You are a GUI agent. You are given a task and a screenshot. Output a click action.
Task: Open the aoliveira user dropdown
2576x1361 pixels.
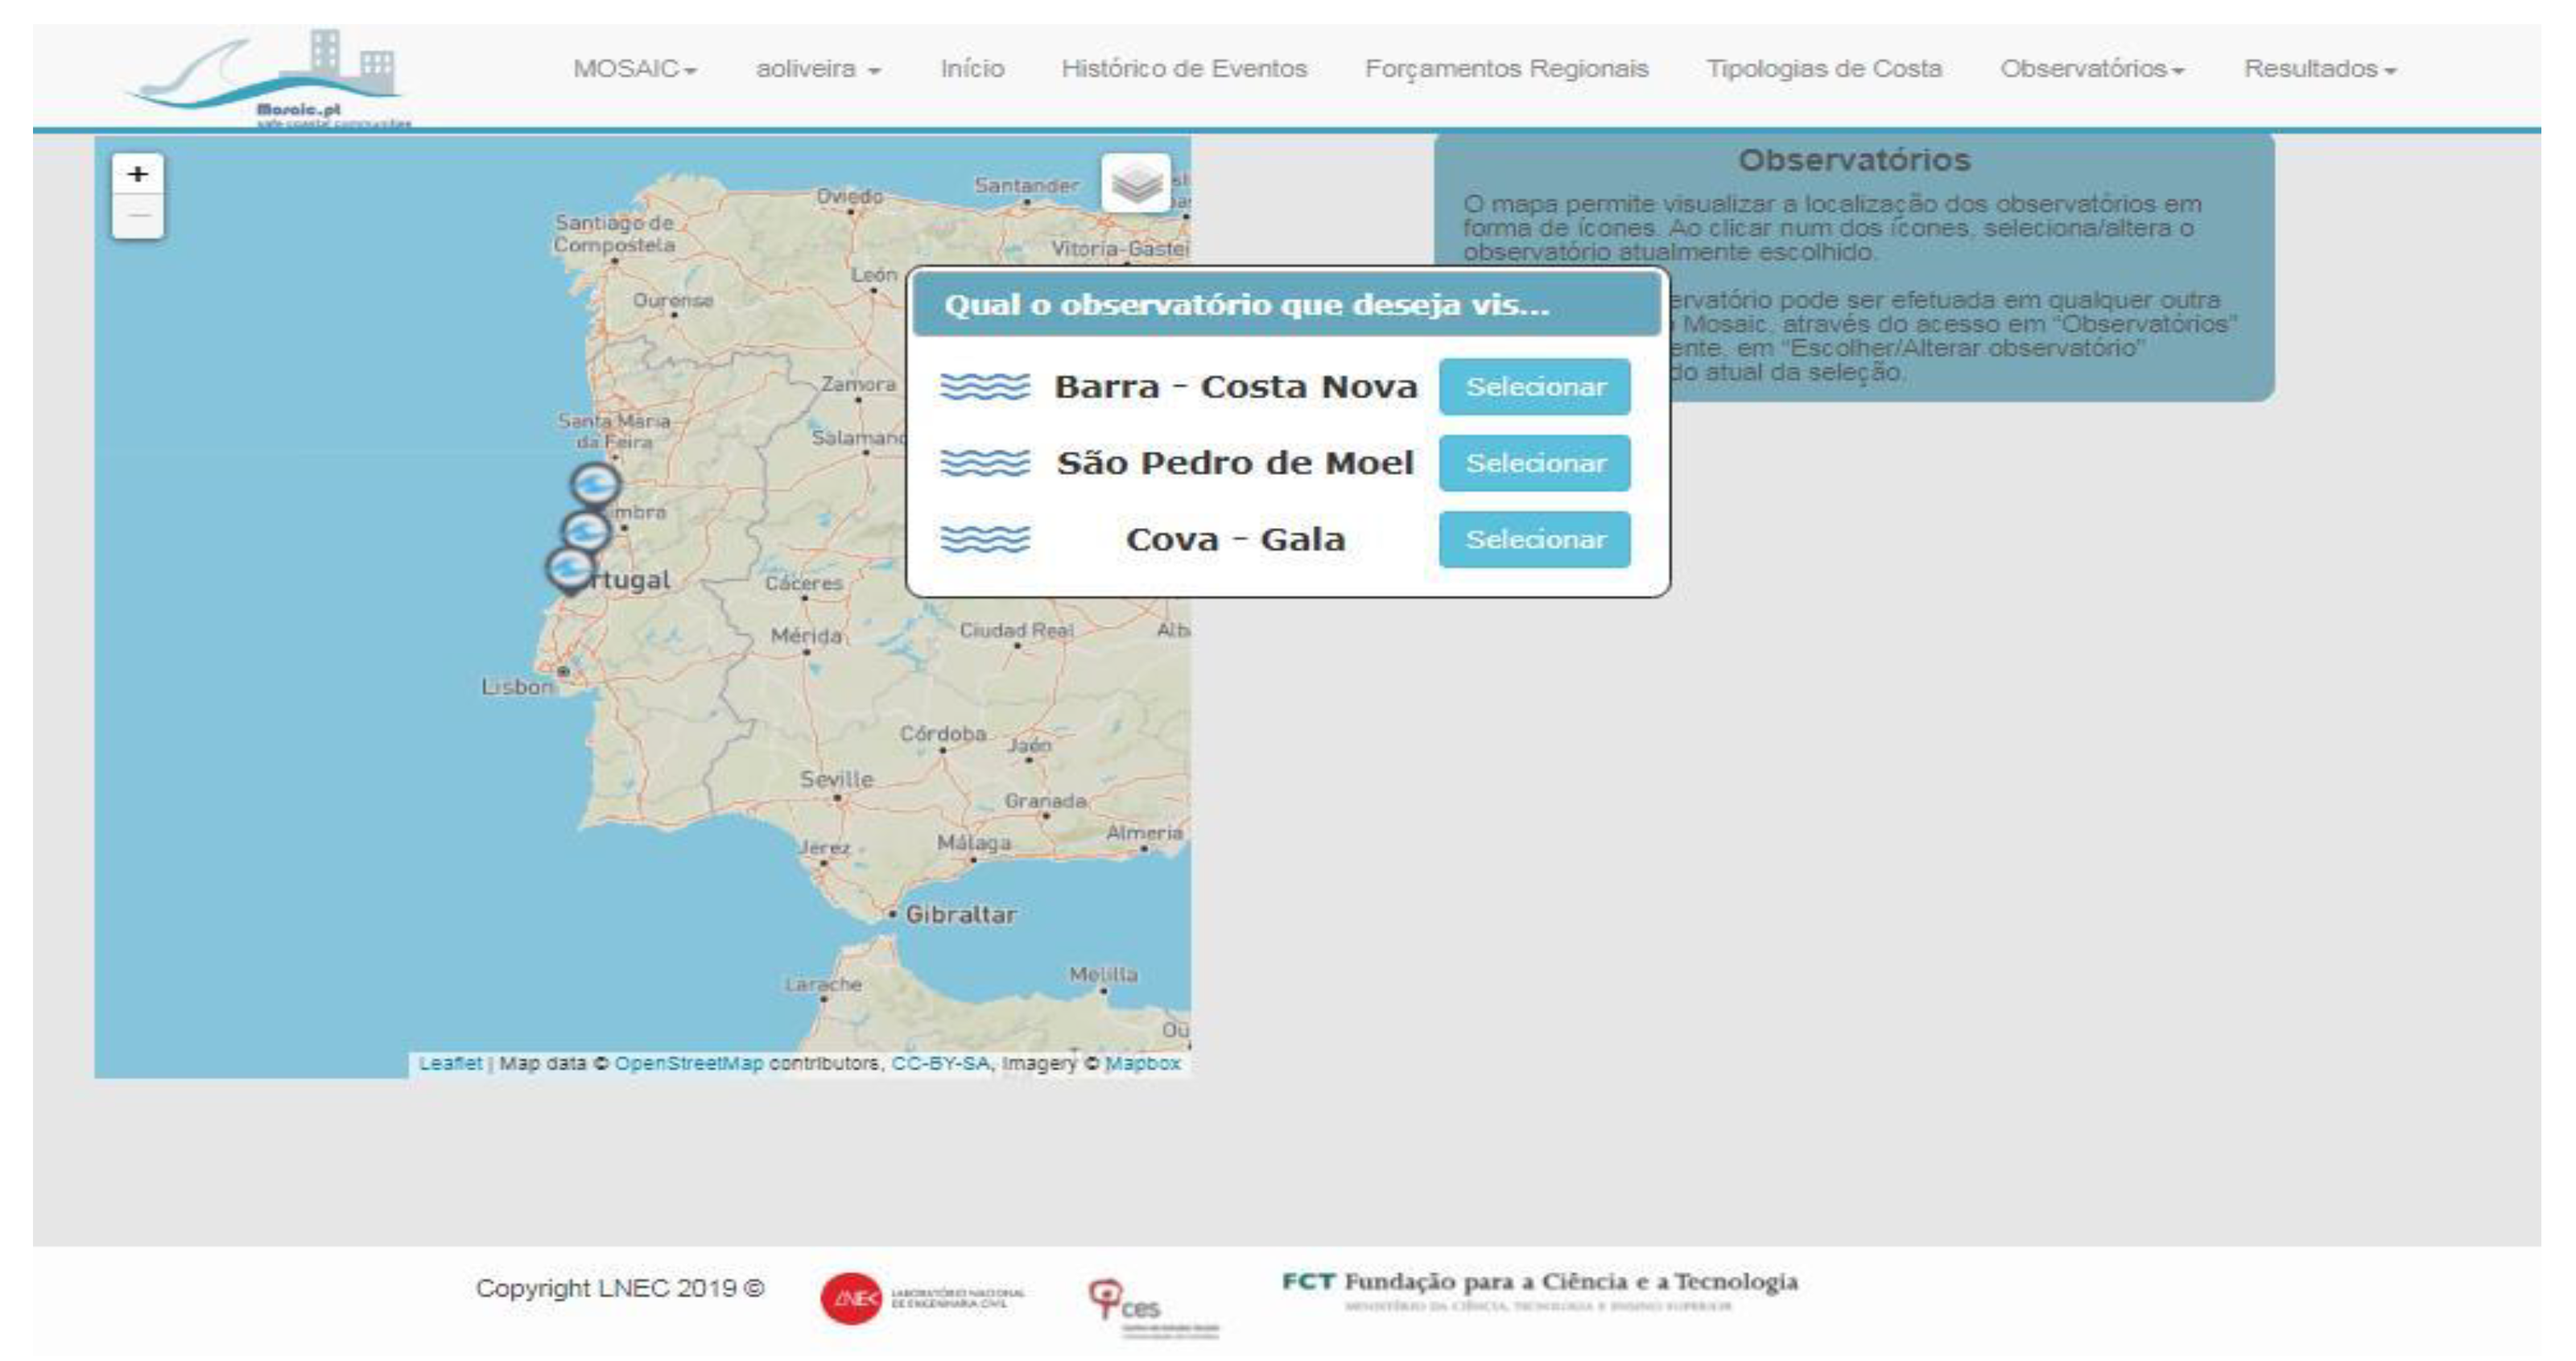point(817,69)
